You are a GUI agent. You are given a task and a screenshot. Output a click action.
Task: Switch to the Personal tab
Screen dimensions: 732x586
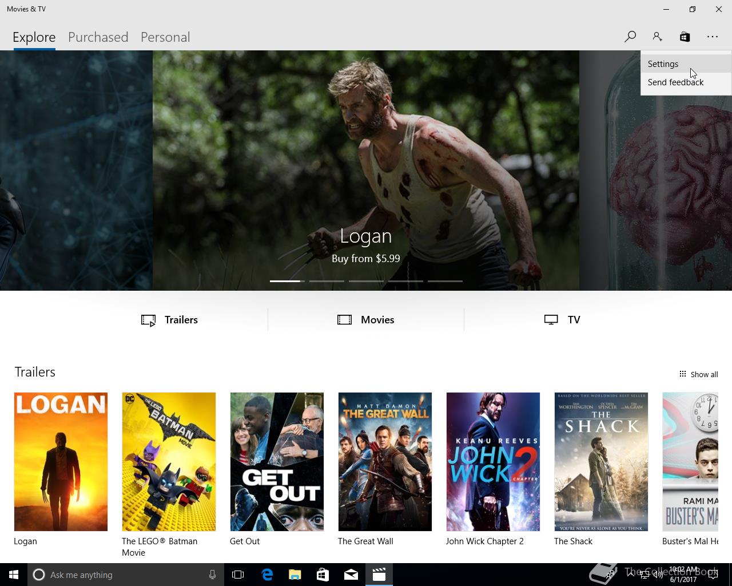coord(165,37)
